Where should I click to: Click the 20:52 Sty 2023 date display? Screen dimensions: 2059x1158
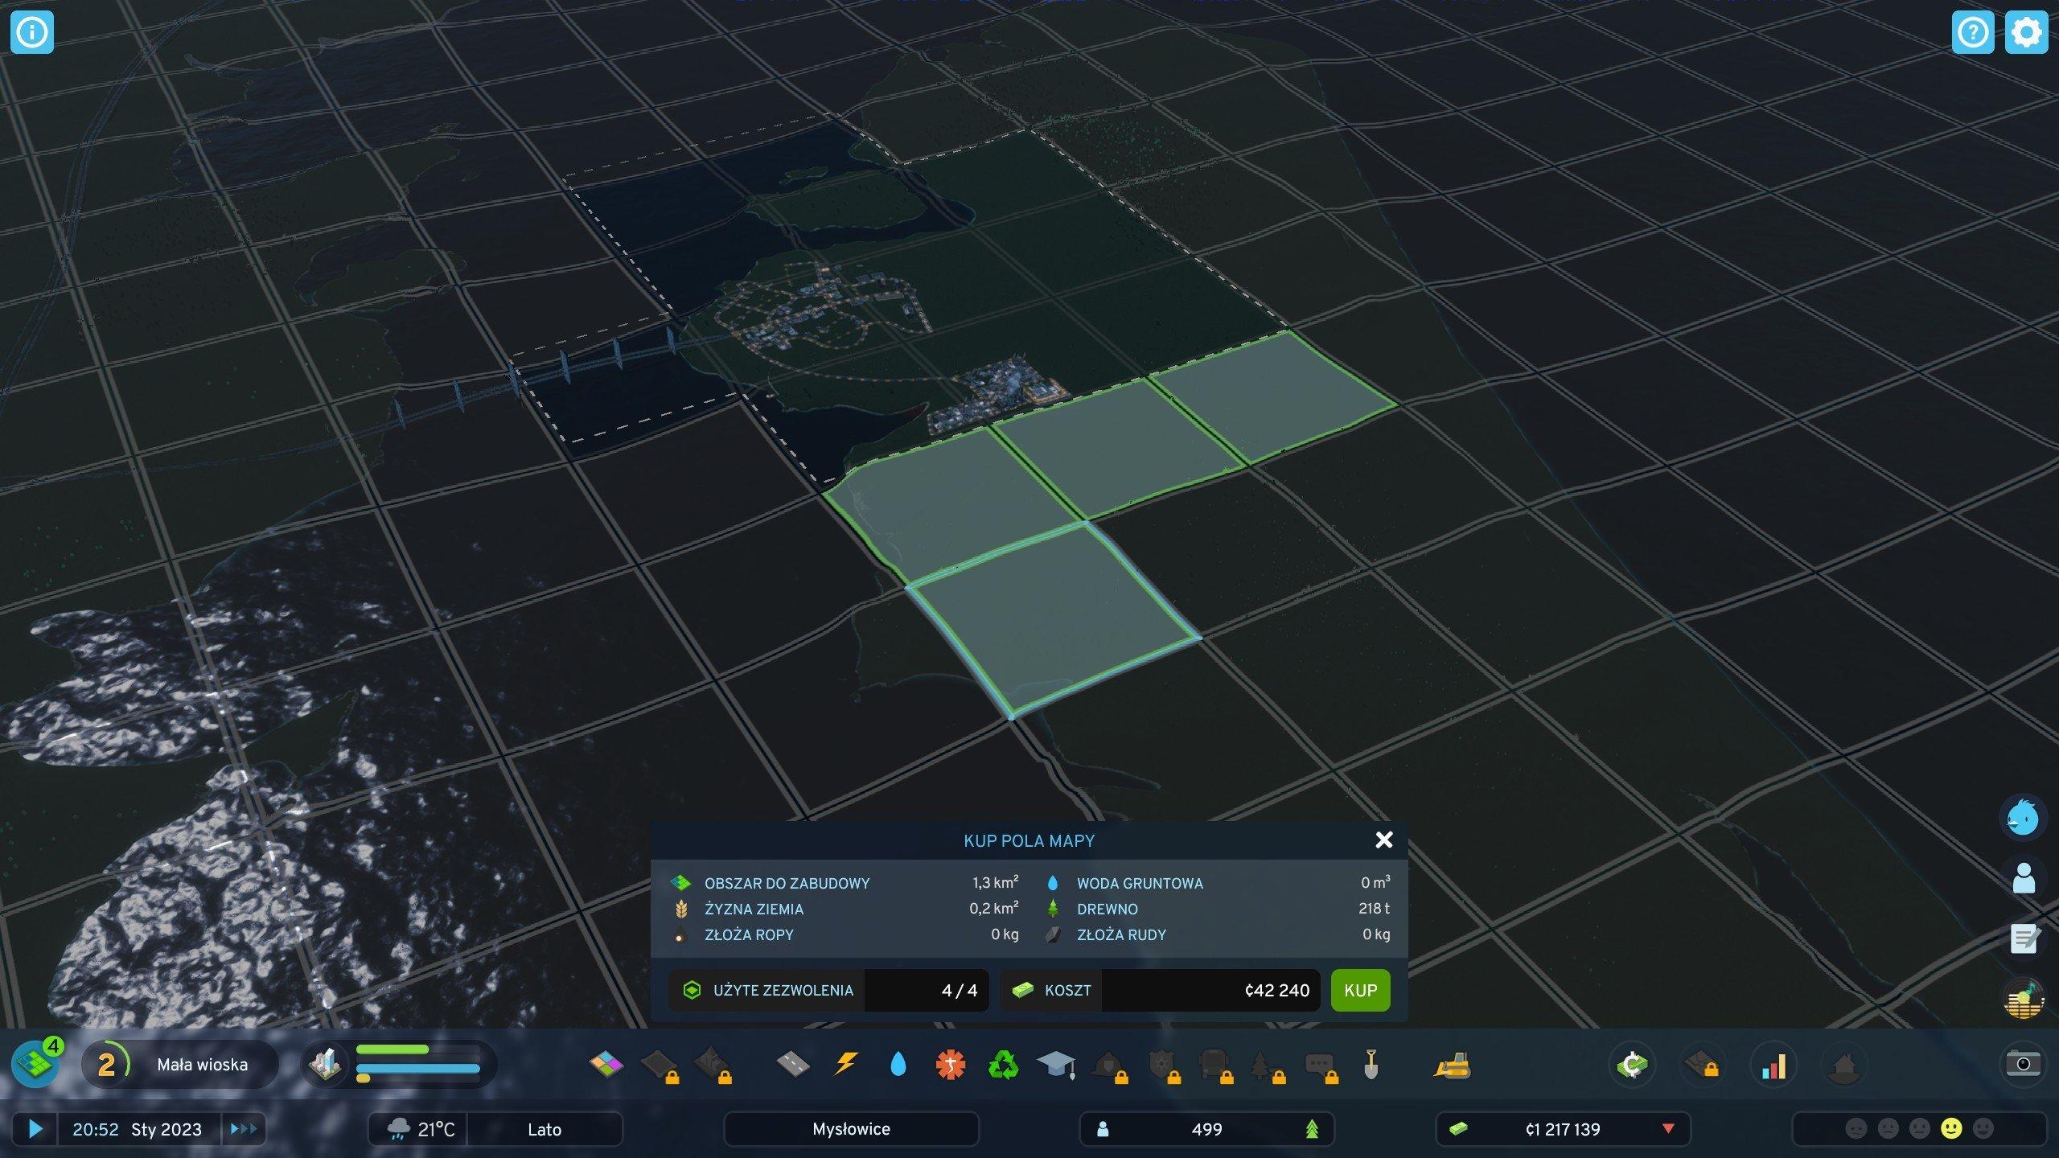click(138, 1129)
